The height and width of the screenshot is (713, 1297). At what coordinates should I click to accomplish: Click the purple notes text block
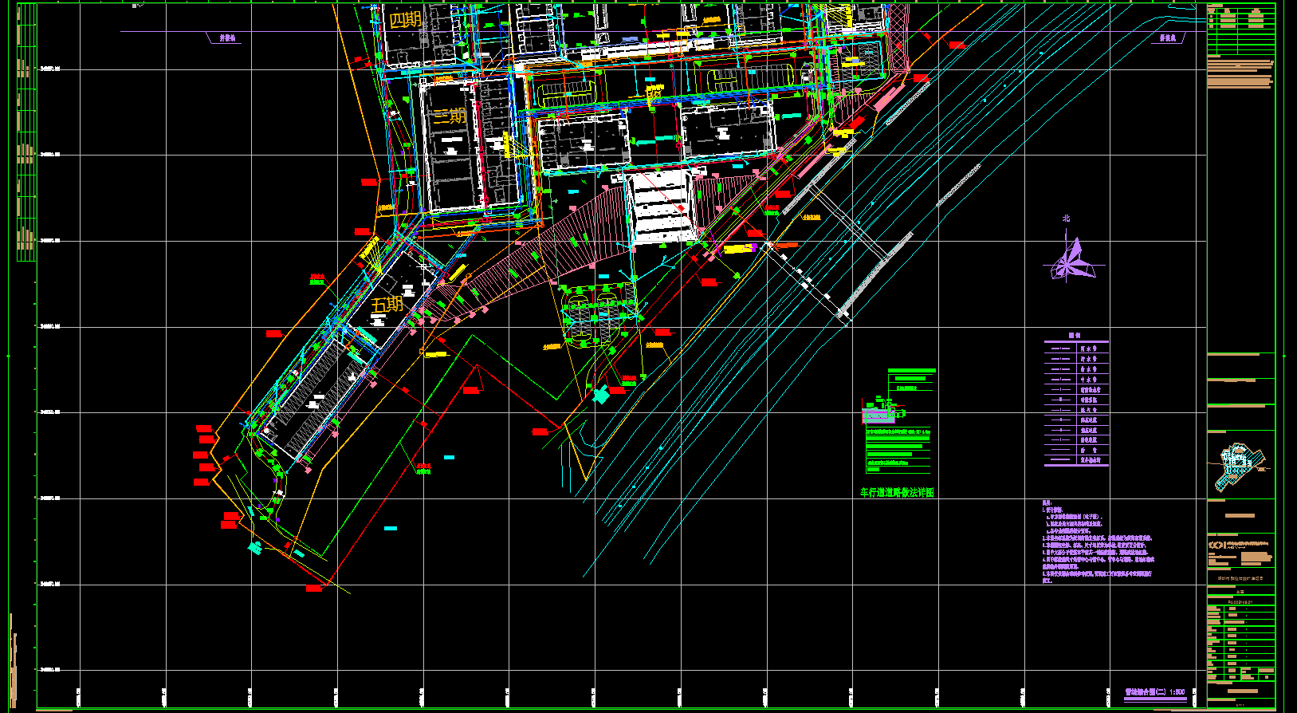point(1097,542)
